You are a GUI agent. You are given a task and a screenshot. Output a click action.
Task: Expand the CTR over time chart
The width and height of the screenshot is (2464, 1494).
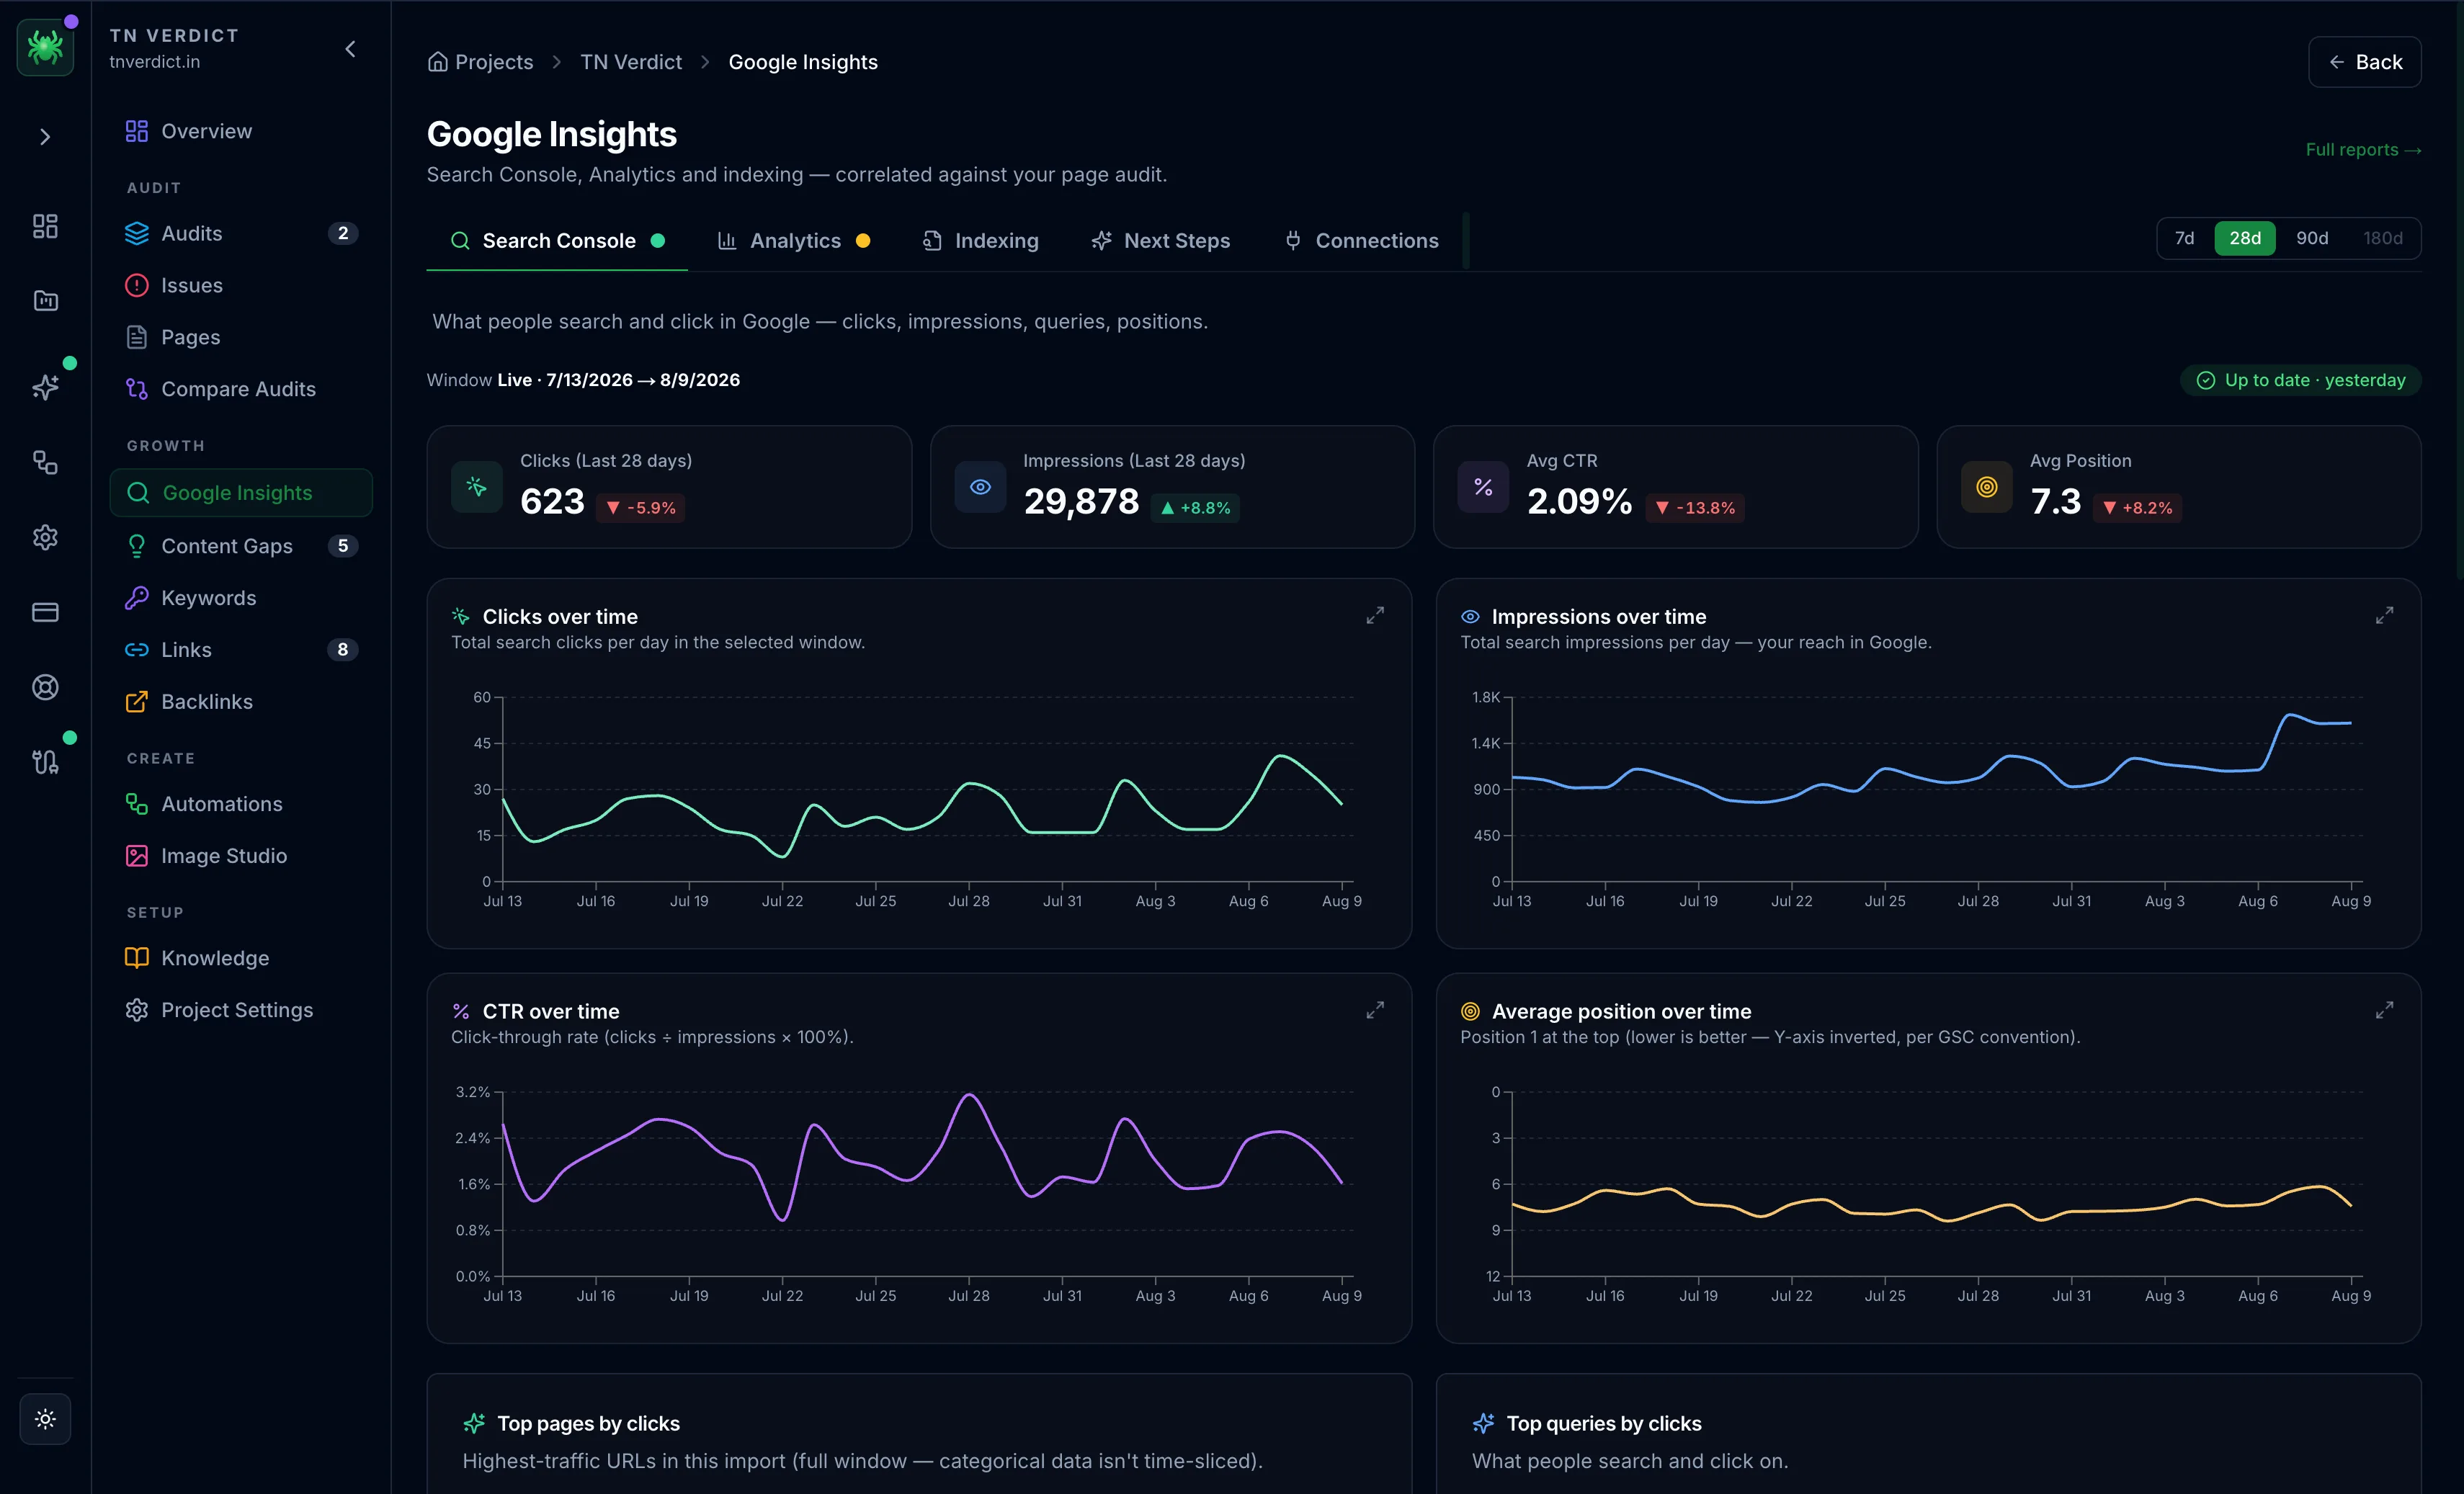(1375, 1011)
